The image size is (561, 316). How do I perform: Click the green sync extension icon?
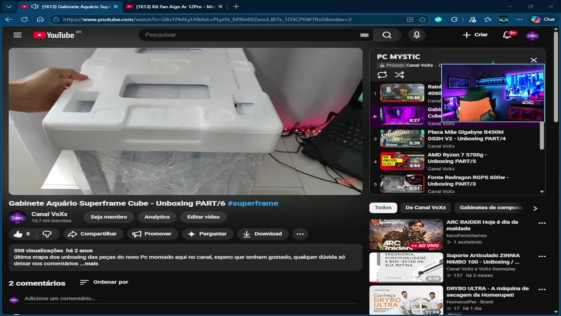tap(438, 19)
